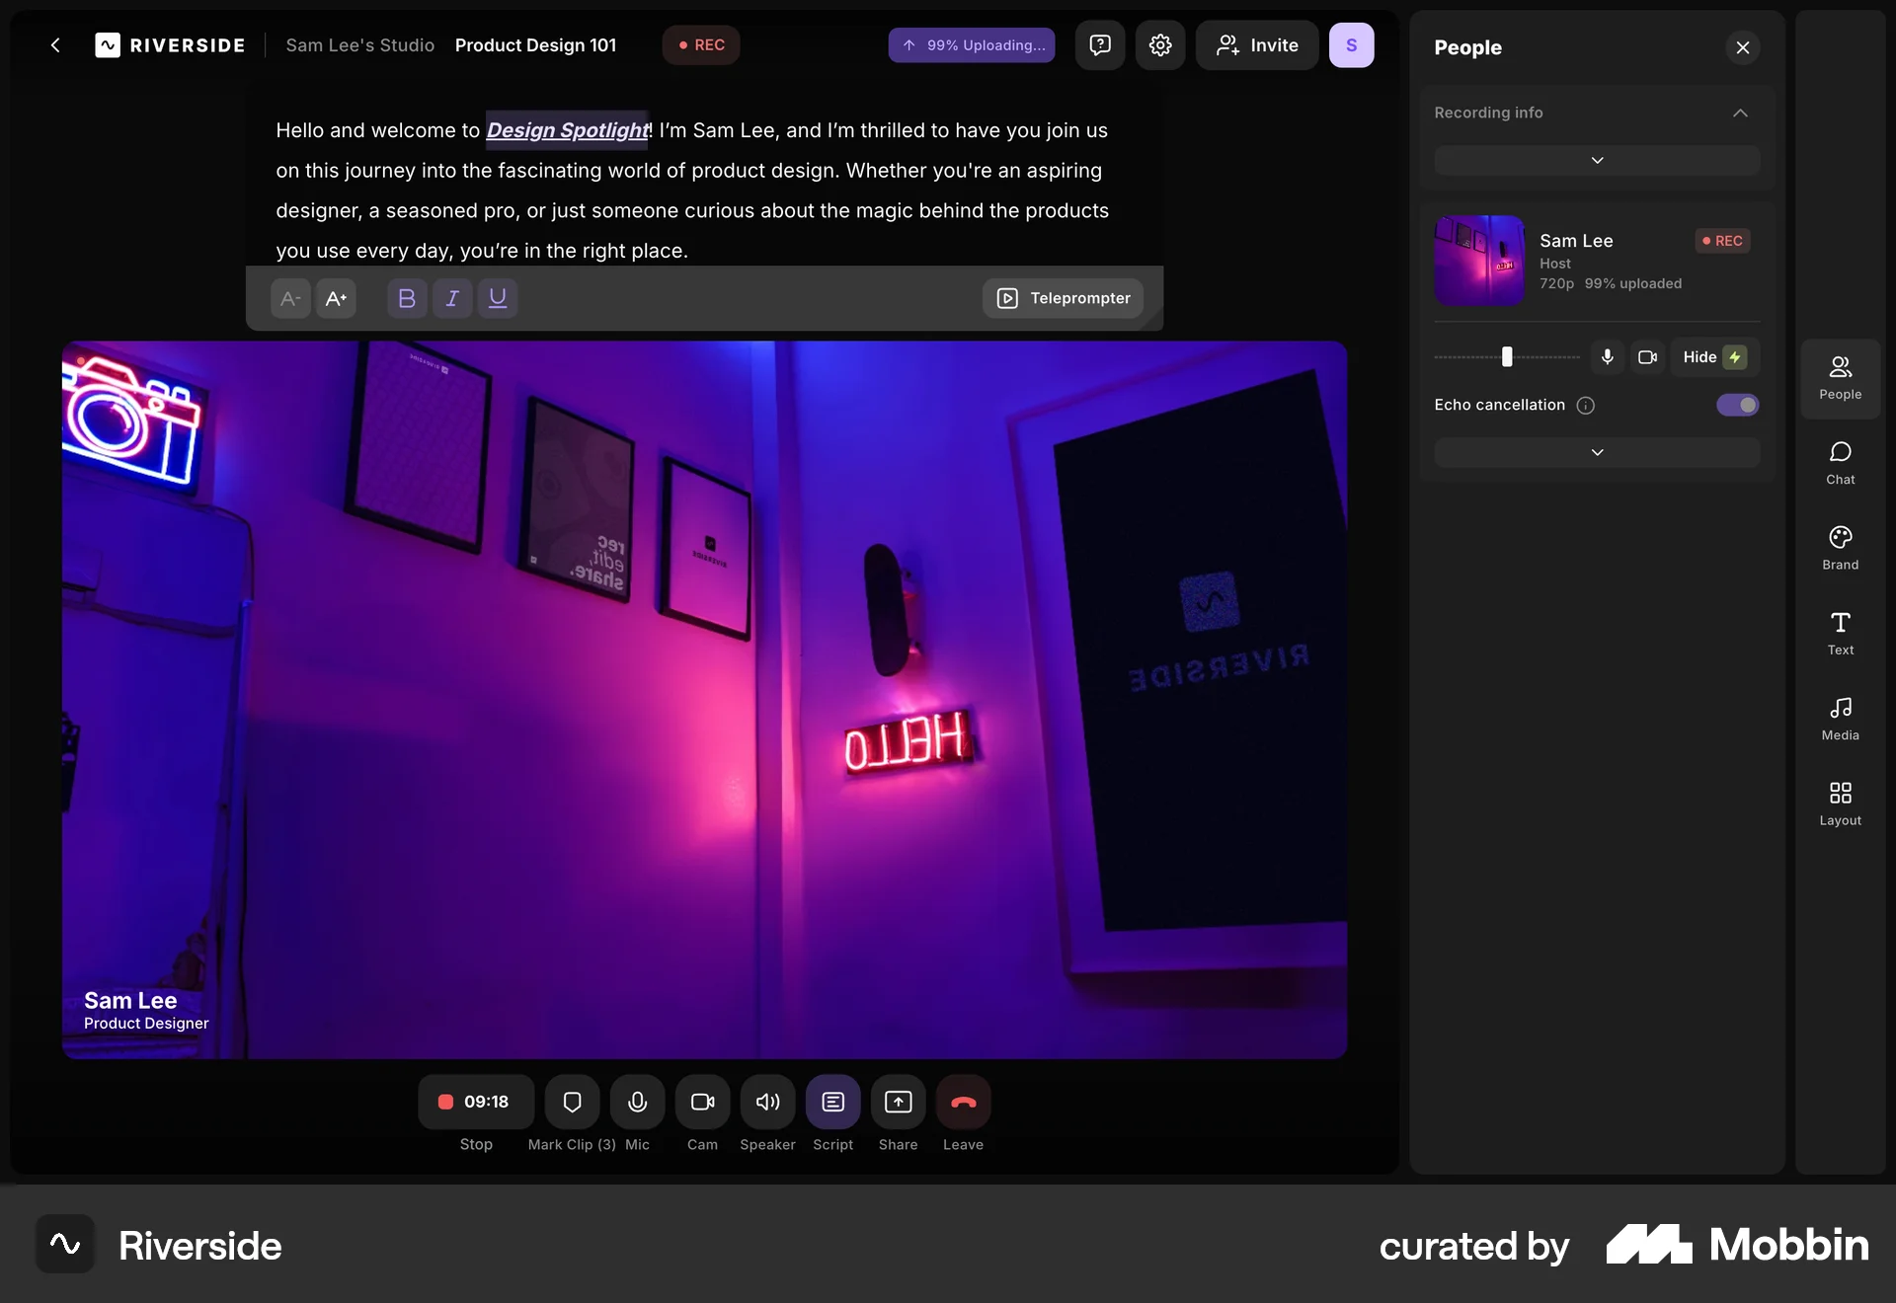Switch to the Layout panel

1839,802
